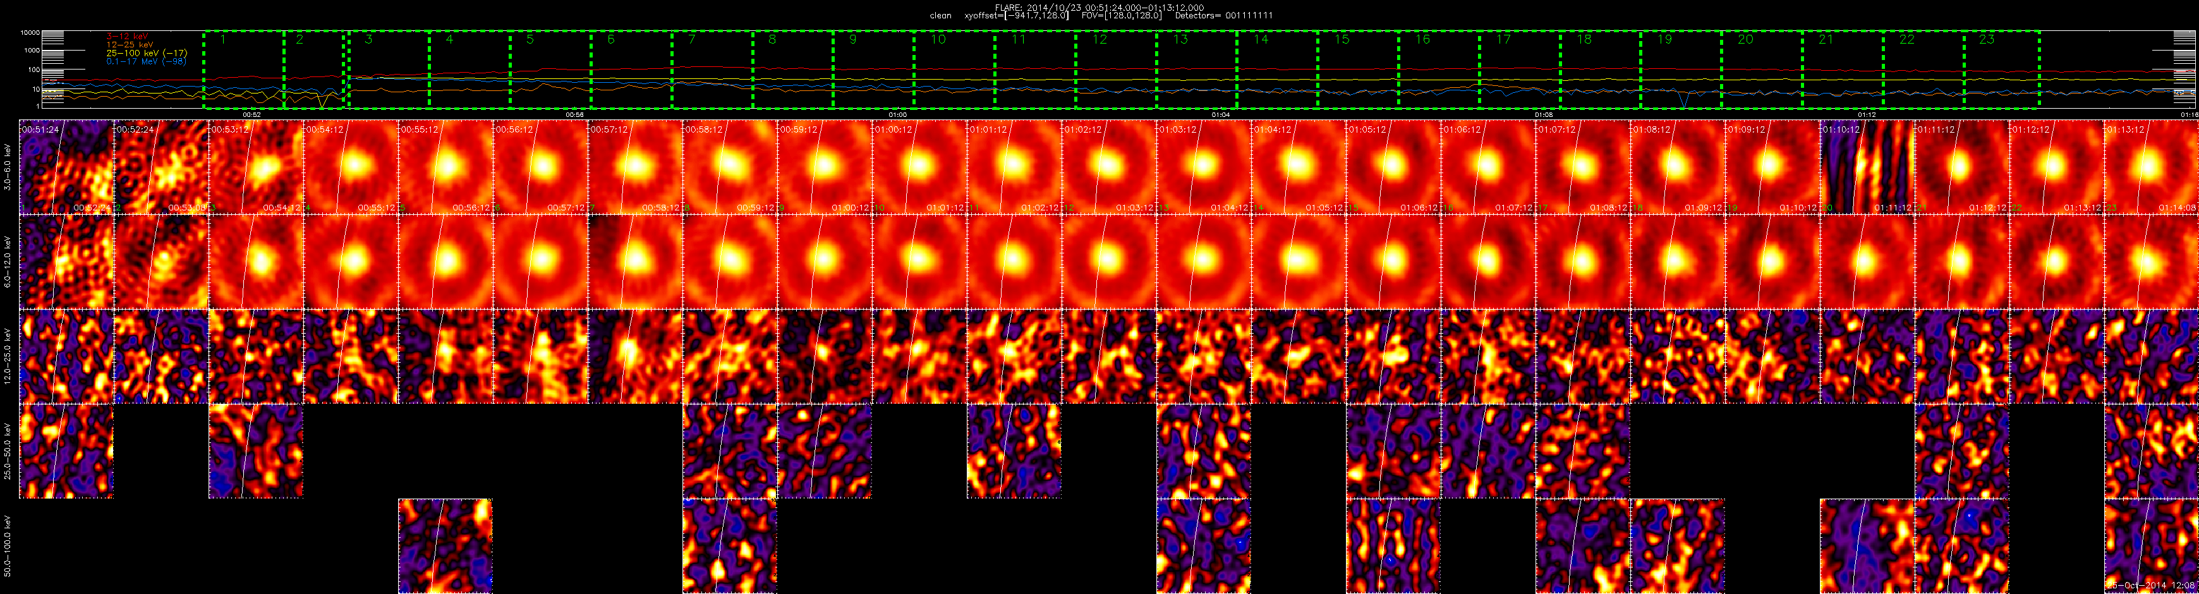The width and height of the screenshot is (2199, 594).
Task: View the 6–12 keV image in the 01:12:12 column
Action: (2056, 262)
